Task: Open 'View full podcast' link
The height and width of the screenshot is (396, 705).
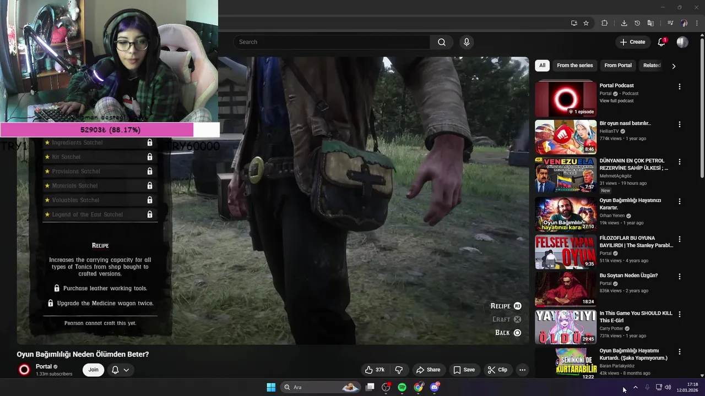Action: coord(616,101)
